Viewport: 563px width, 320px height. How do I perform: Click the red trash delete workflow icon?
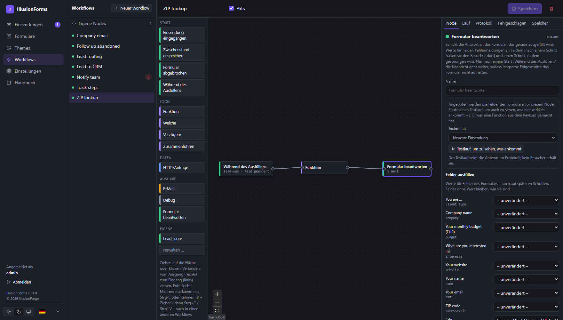pyautogui.click(x=551, y=9)
